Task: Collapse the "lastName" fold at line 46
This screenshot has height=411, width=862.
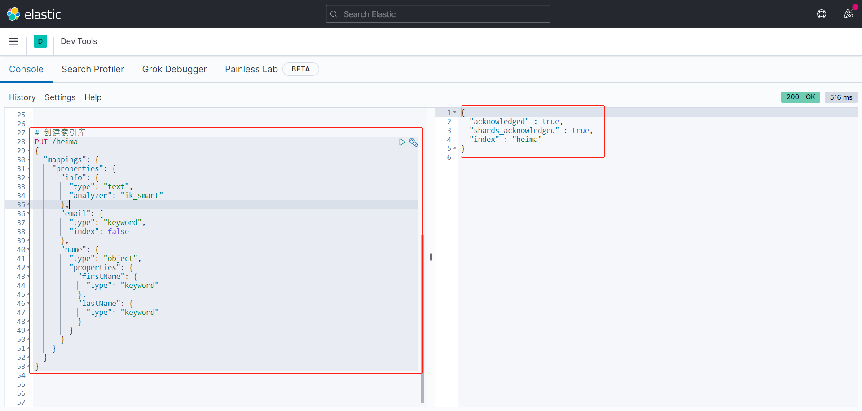Action: tap(29, 304)
